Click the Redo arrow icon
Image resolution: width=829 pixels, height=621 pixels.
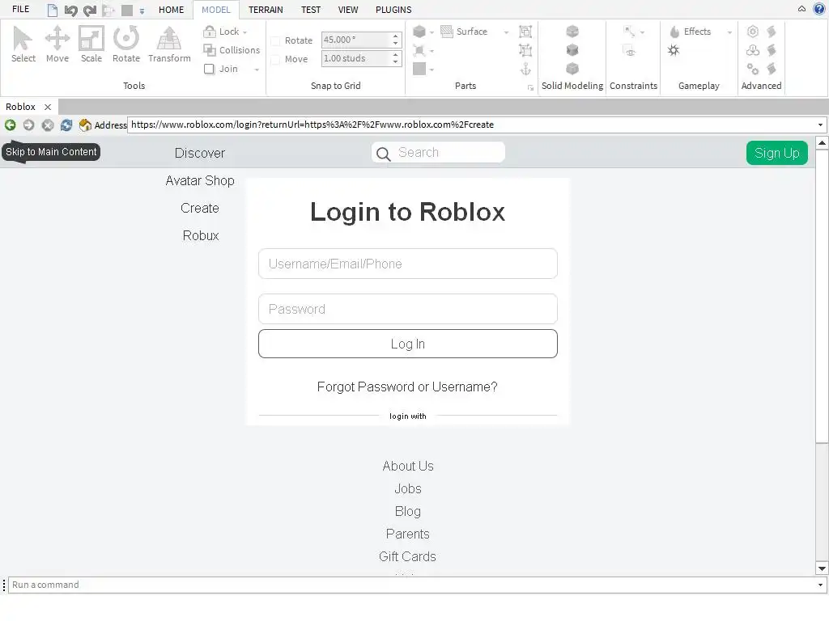[x=90, y=10]
